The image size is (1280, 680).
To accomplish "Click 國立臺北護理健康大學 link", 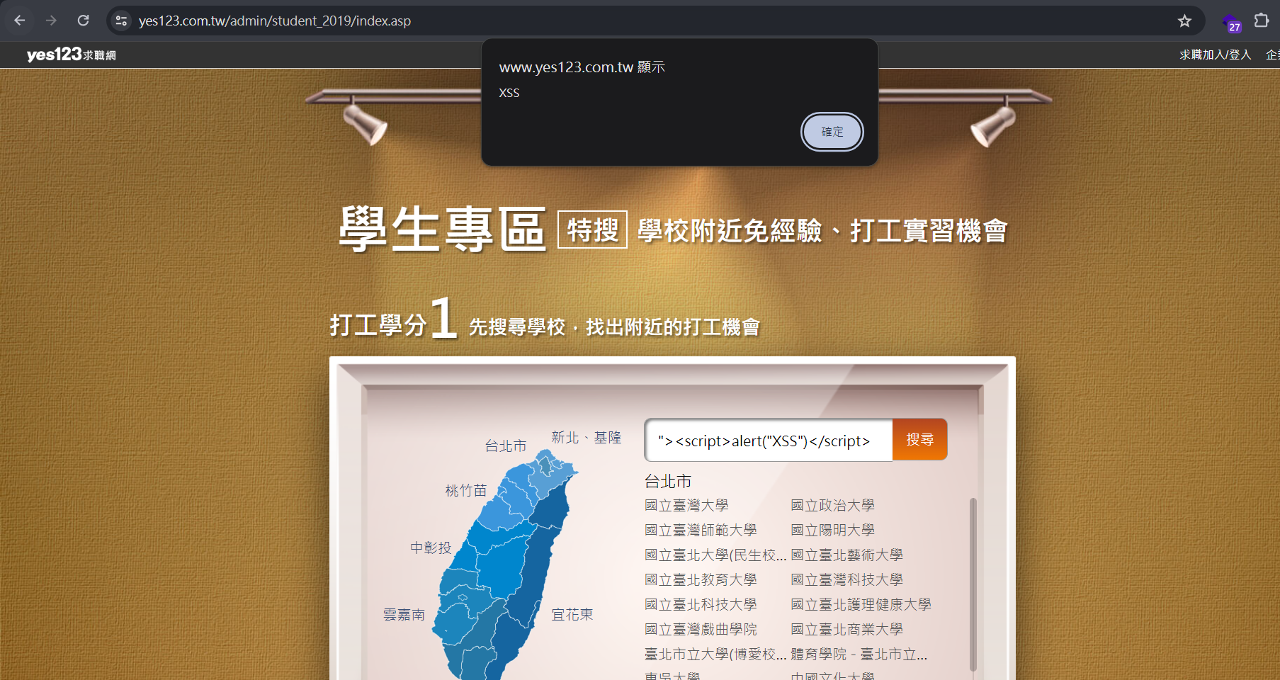I will [x=861, y=604].
